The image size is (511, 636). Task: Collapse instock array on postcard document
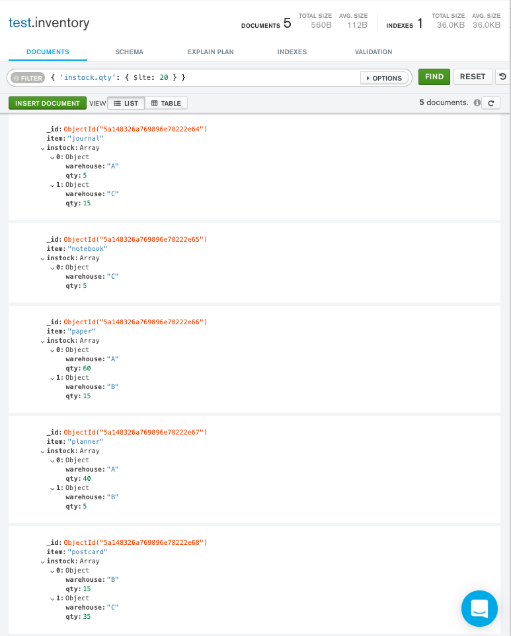(x=43, y=561)
